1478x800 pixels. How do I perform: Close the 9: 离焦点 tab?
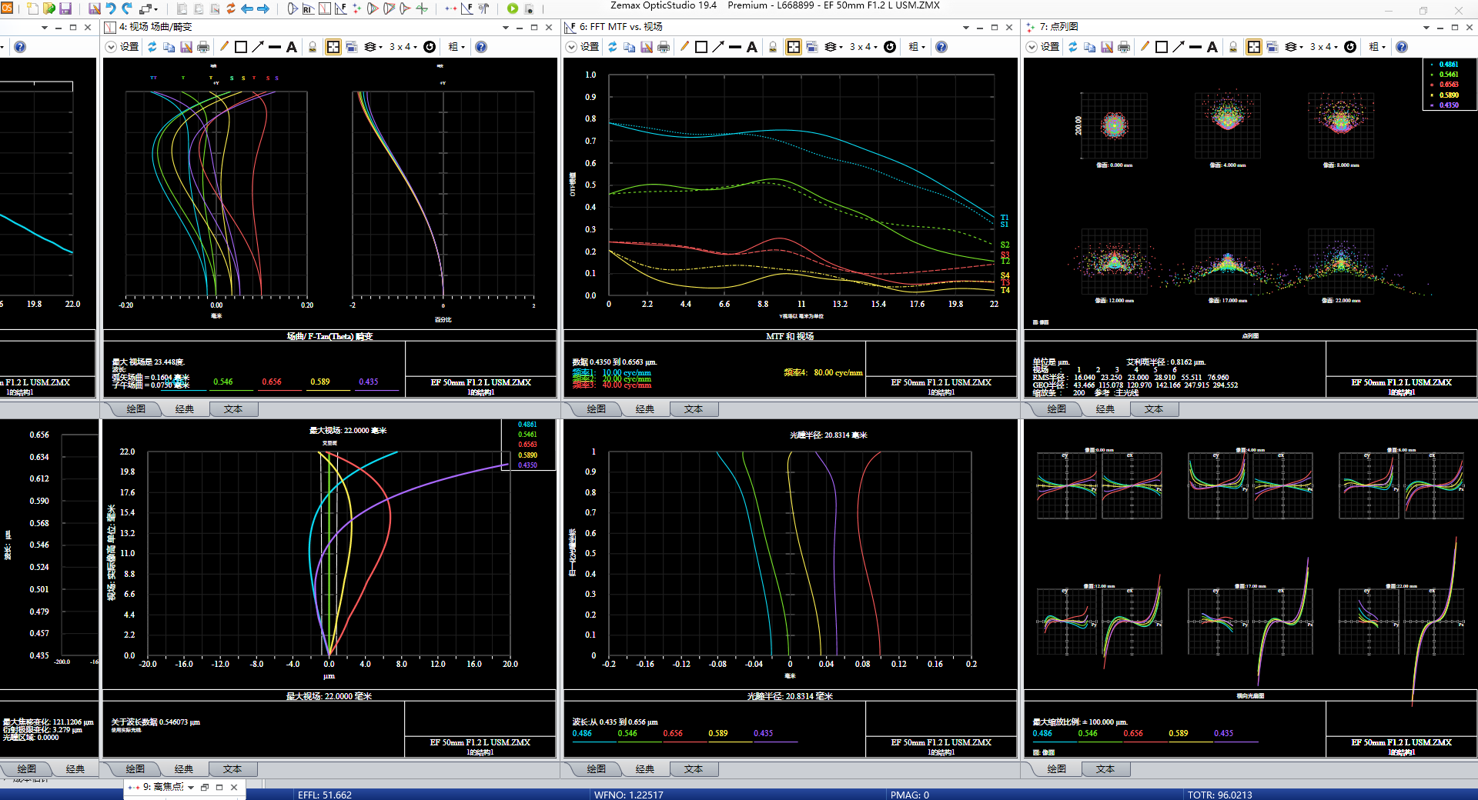(234, 787)
